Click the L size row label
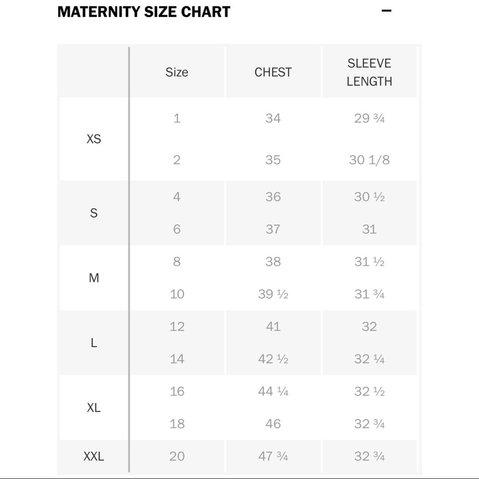 click(x=94, y=343)
